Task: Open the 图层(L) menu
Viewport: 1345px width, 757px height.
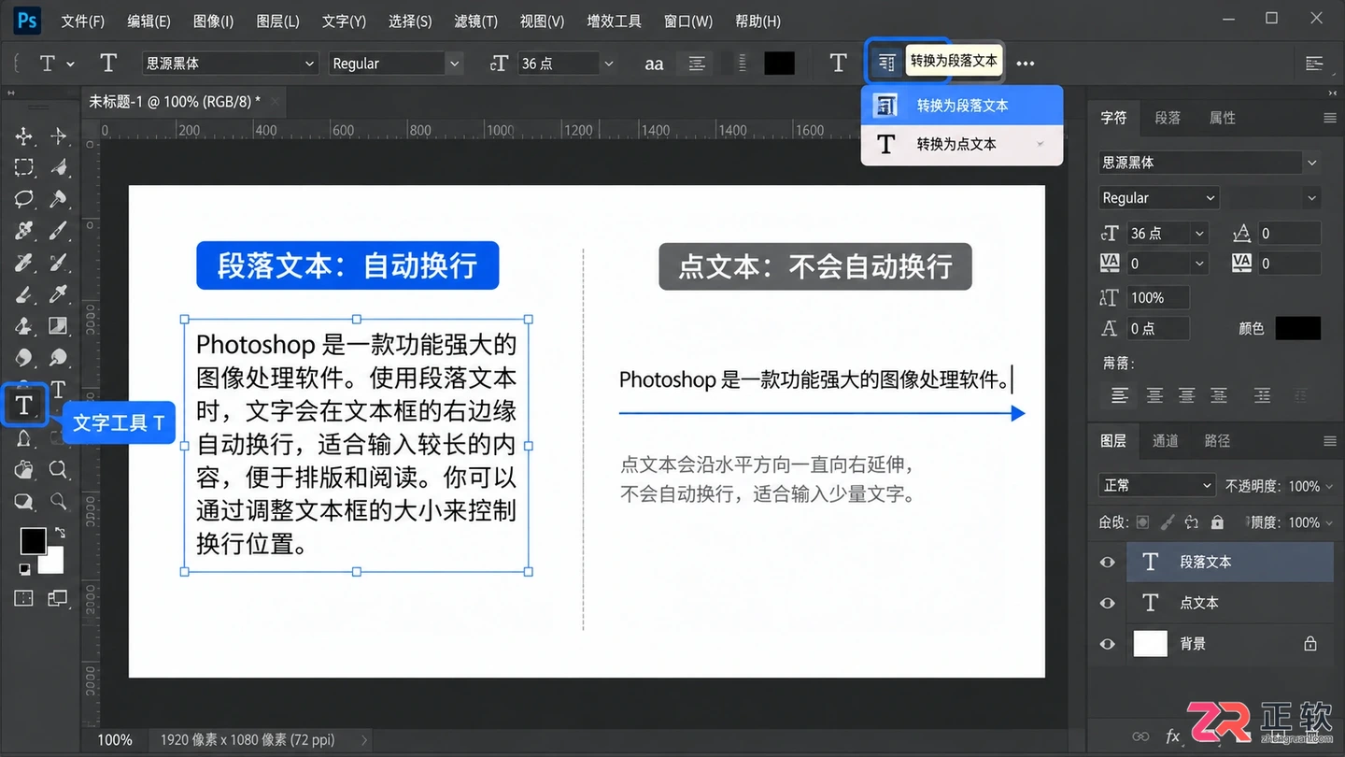Action: 277,21
